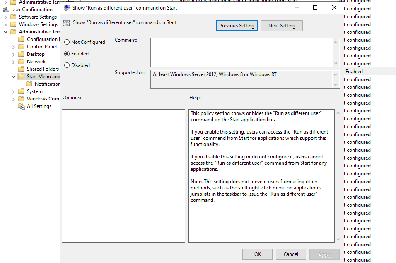Select Windows Settings in the tree

[x=39, y=24]
